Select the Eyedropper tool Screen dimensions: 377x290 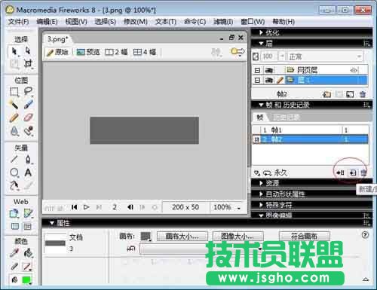point(14,253)
